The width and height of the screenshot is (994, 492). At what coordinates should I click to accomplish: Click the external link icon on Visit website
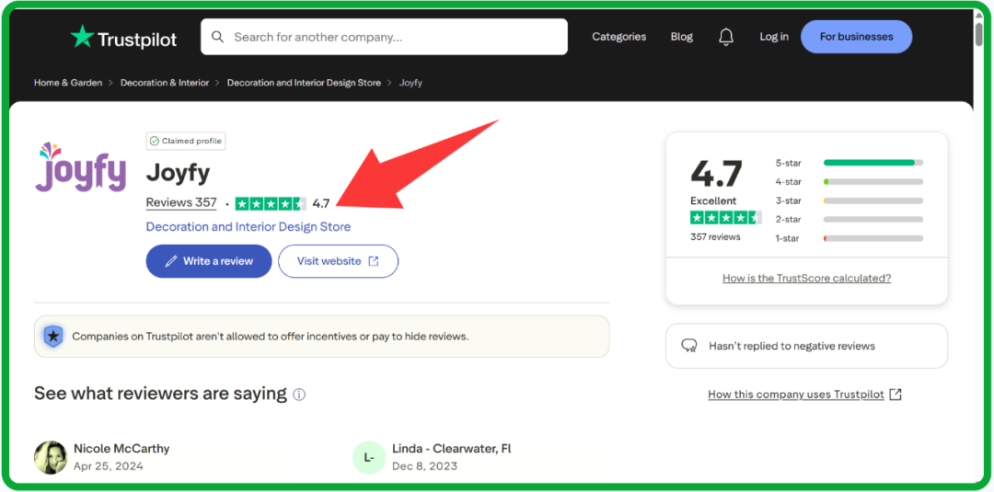pos(374,261)
